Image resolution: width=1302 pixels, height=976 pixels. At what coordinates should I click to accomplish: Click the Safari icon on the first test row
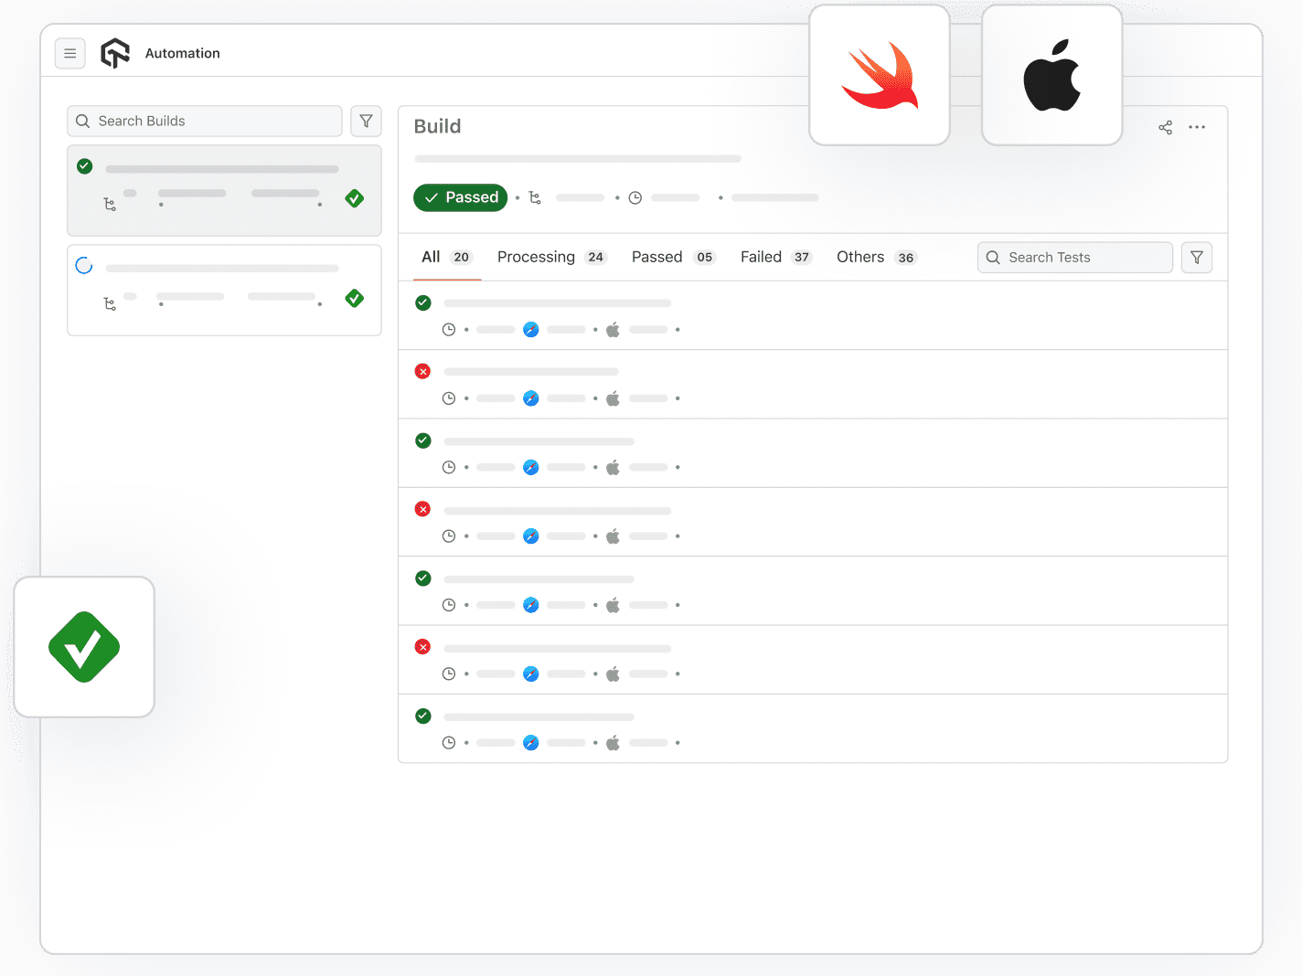pyautogui.click(x=531, y=329)
